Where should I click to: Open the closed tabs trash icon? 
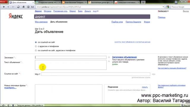pyautogui.click(x=176, y=2)
